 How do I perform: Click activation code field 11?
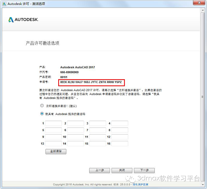[98, 137]
